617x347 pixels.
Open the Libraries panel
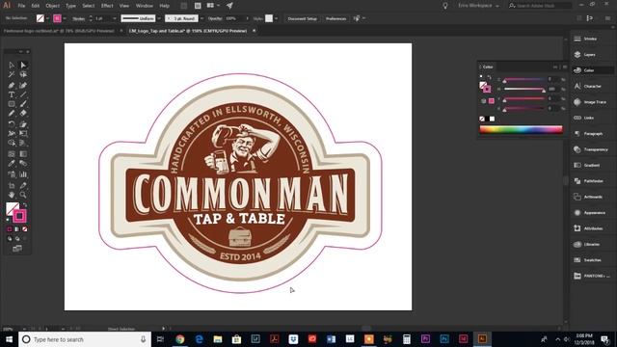(587, 244)
